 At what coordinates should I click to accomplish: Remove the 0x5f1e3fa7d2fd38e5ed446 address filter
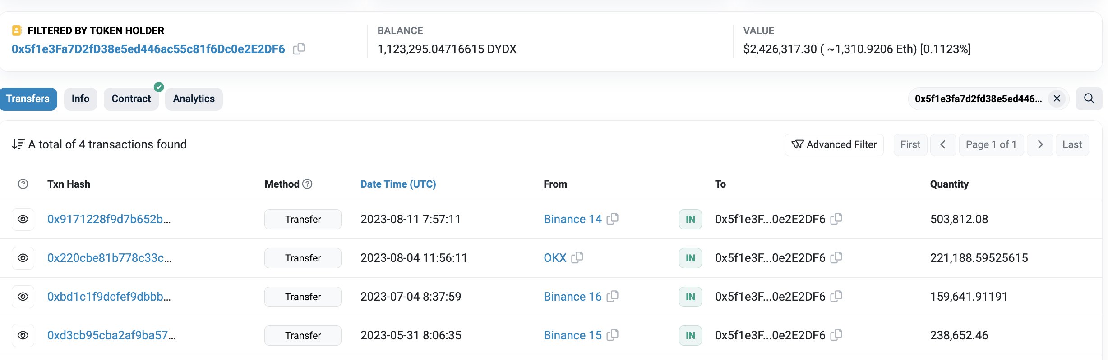[1057, 99]
